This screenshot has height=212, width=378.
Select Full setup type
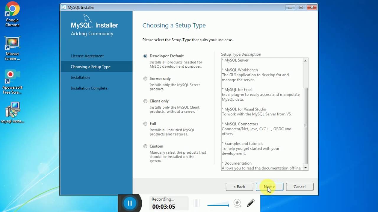[x=145, y=124]
